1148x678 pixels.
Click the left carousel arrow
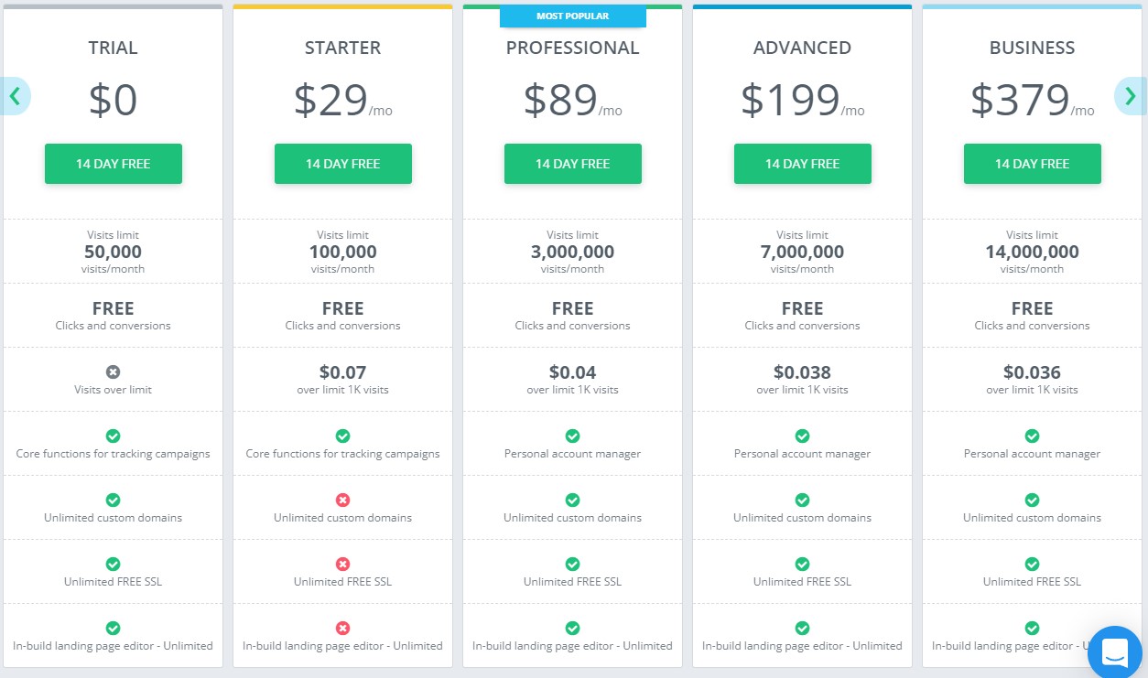(x=15, y=95)
